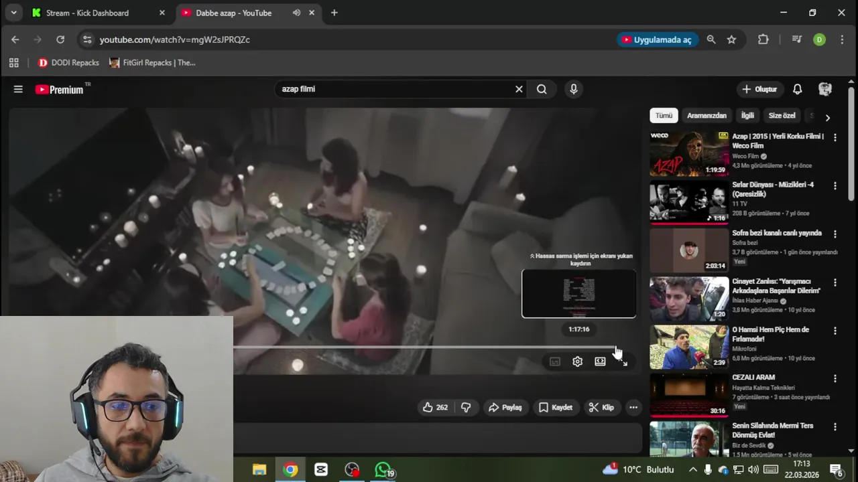Click the Klip clip button
858x482 pixels.
601,407
